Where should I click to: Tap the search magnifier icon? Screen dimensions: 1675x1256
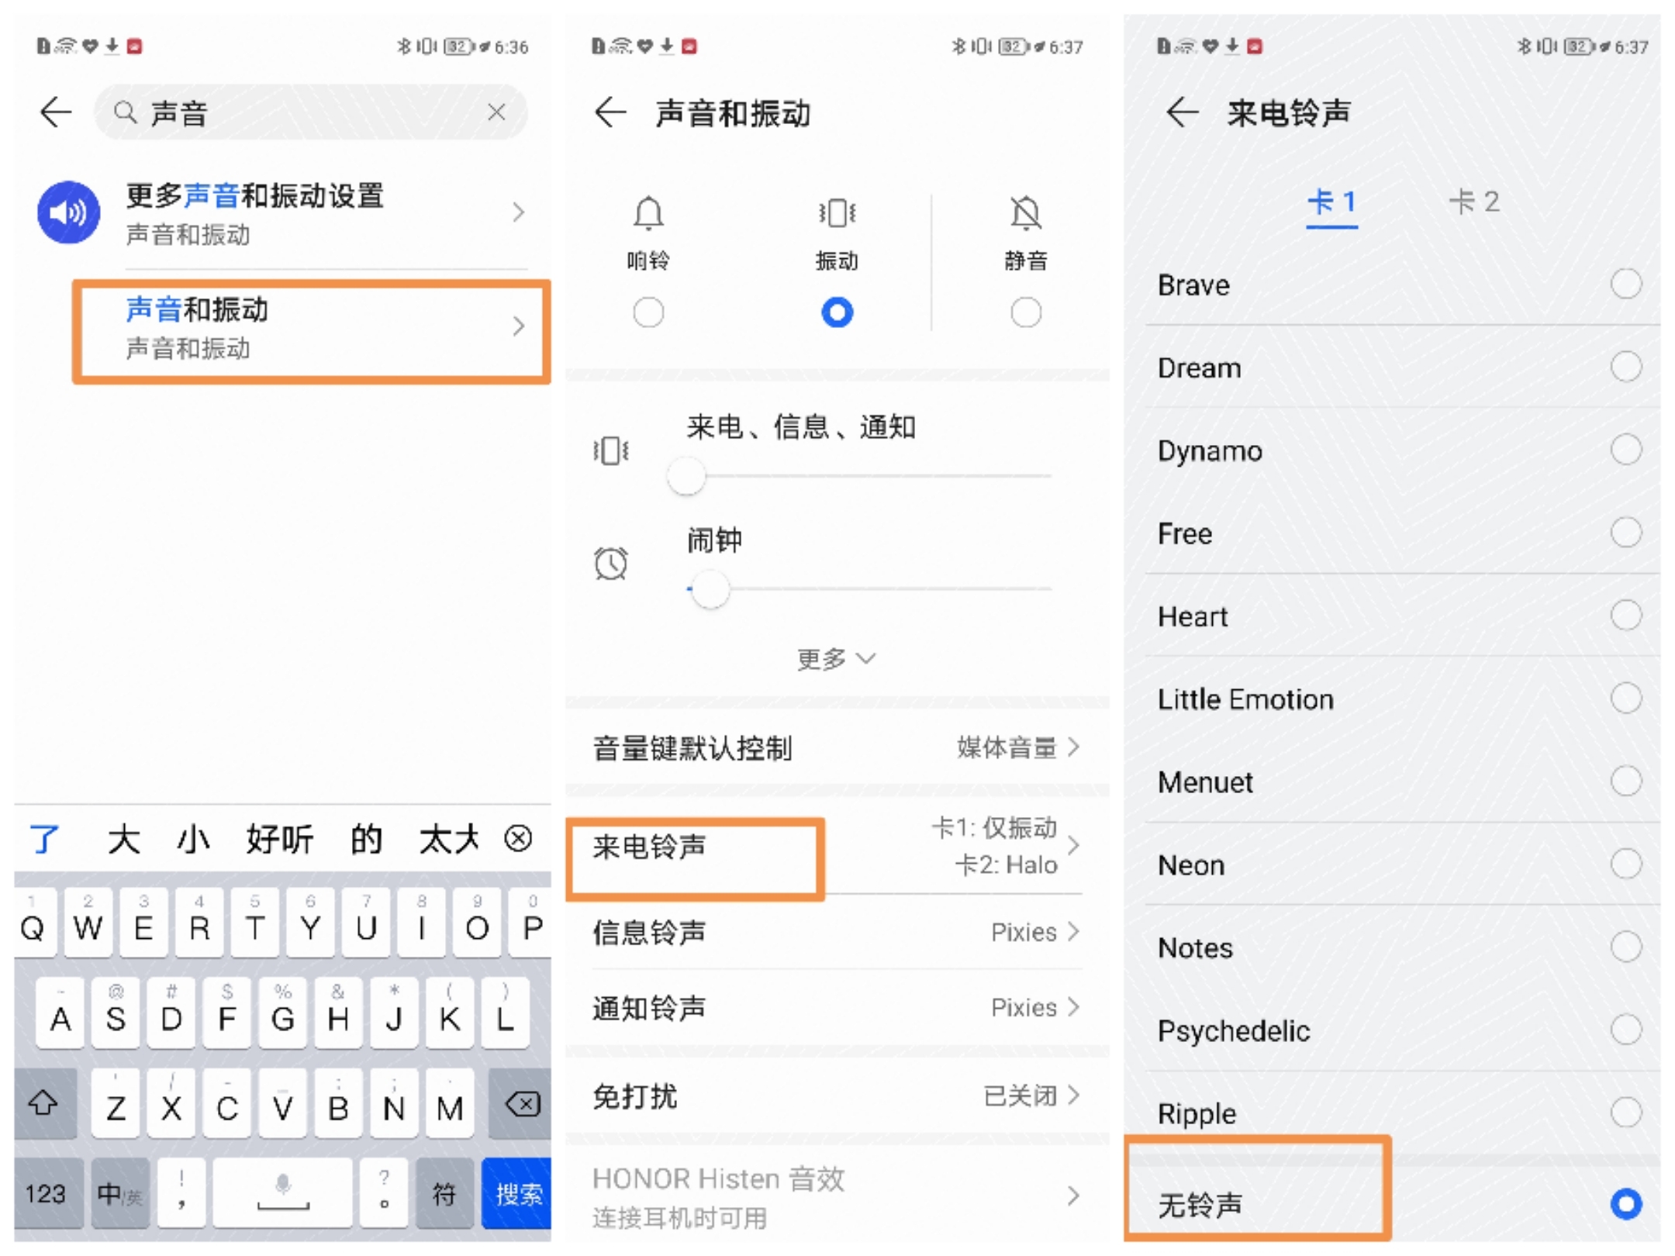pyautogui.click(x=125, y=113)
